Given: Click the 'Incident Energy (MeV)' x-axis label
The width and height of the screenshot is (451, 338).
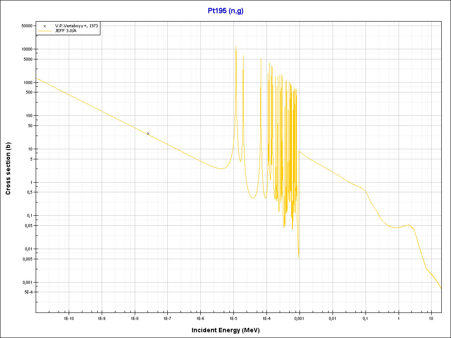Looking at the screenshot, I should click(225, 330).
